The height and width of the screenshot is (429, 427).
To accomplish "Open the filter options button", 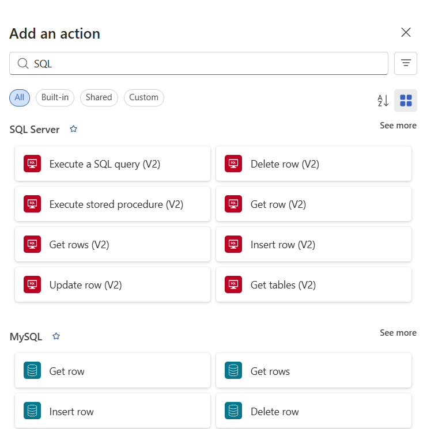I will click(406, 63).
